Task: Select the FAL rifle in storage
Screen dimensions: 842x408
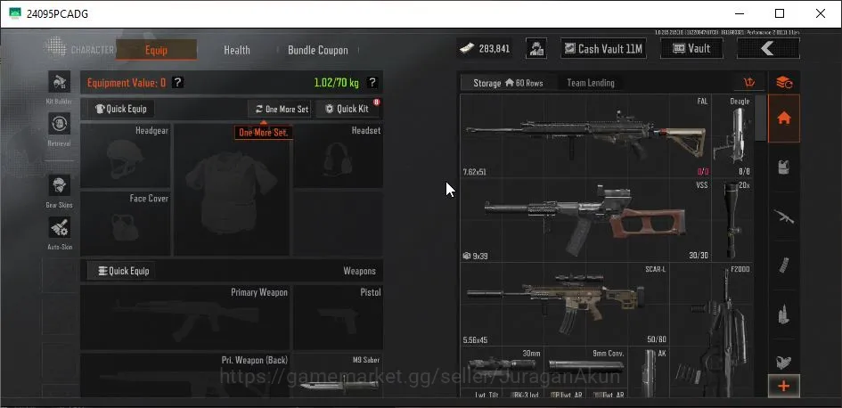Action: 586,136
